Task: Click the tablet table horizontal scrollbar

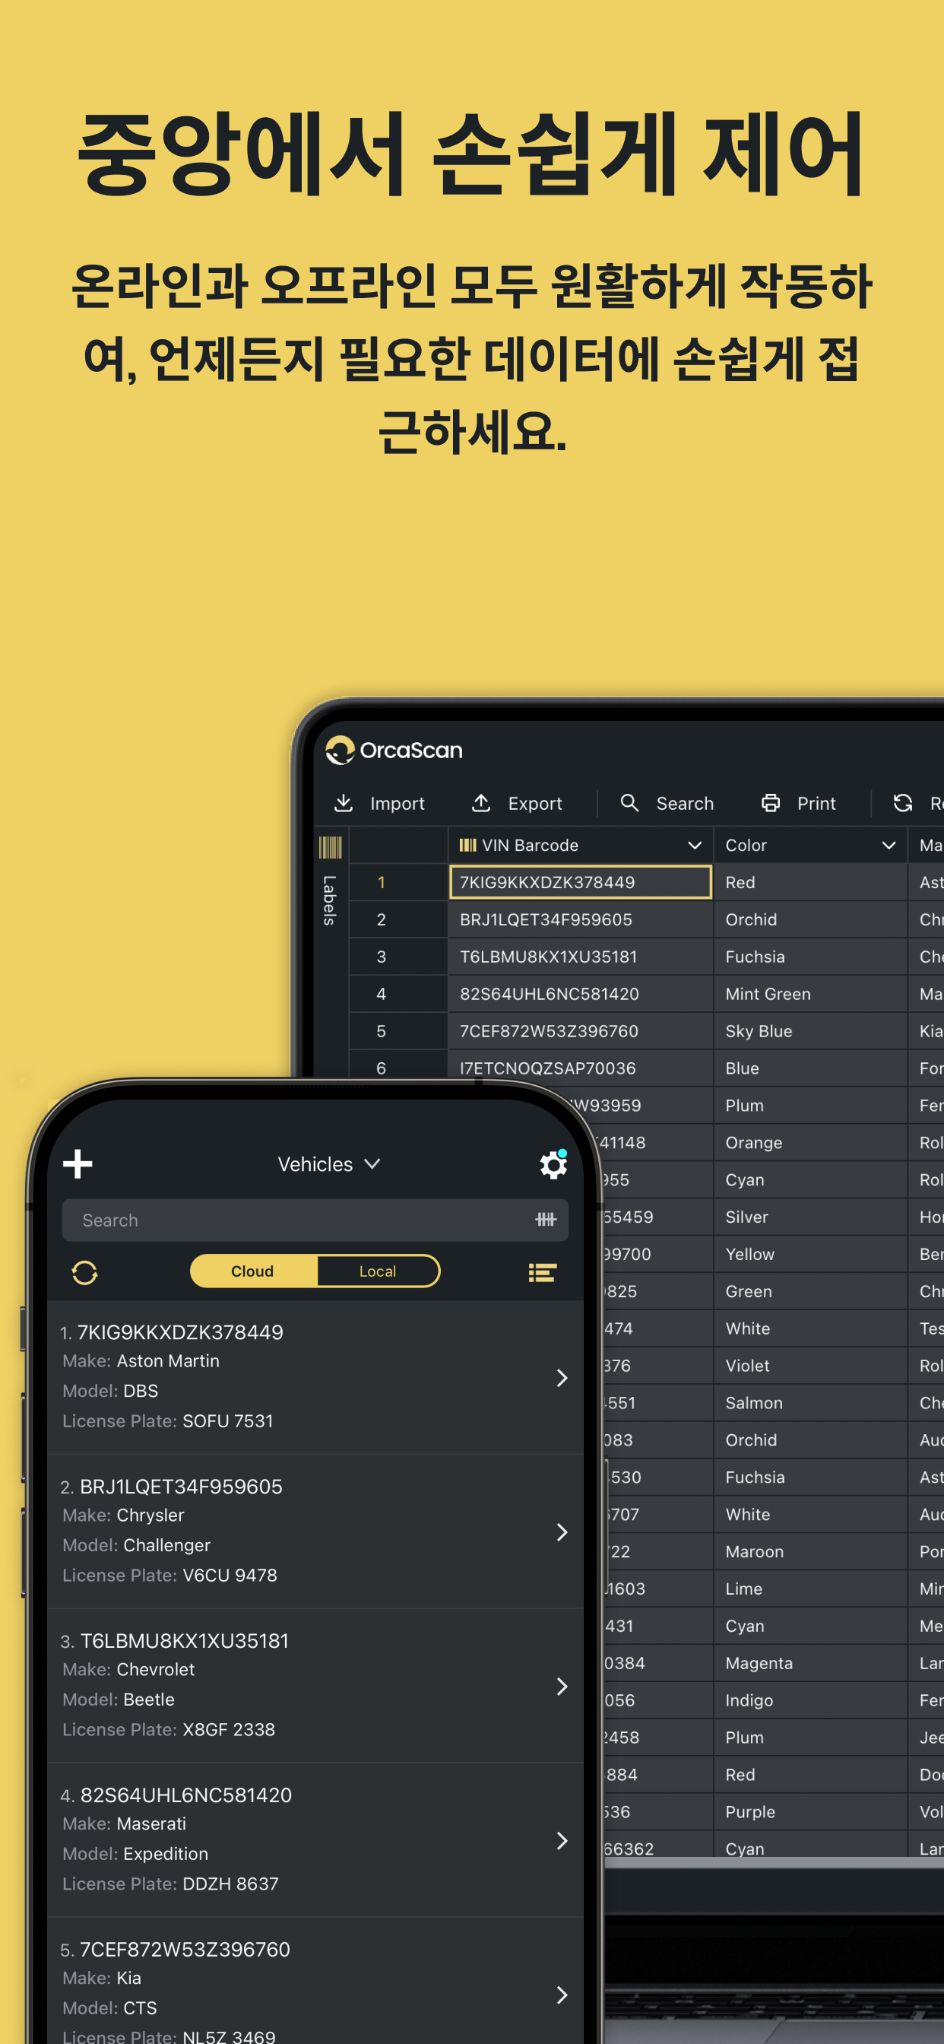Action: pos(774,1862)
